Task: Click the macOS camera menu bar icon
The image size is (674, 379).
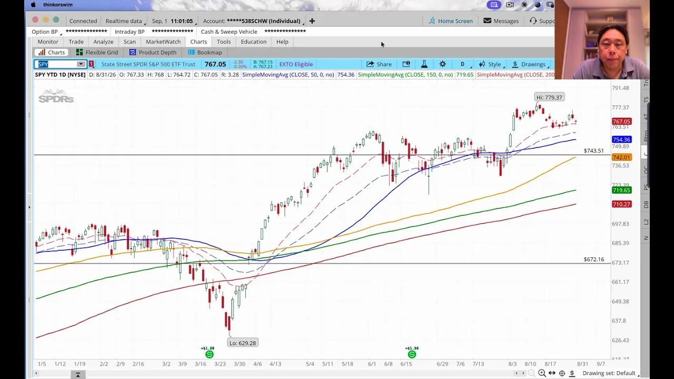Action: click(510, 5)
